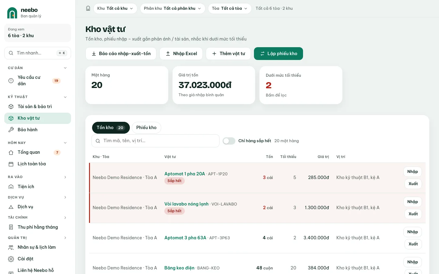This screenshot has height=274, width=439.
Task: Click Báo cáo nhập-xuất-tồn button
Action: coord(121,54)
